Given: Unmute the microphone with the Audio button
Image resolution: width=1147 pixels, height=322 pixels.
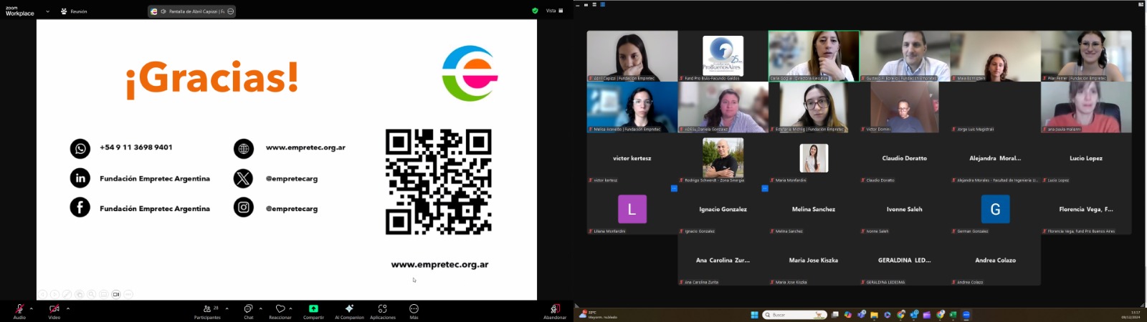Looking at the screenshot, I should (x=19, y=309).
